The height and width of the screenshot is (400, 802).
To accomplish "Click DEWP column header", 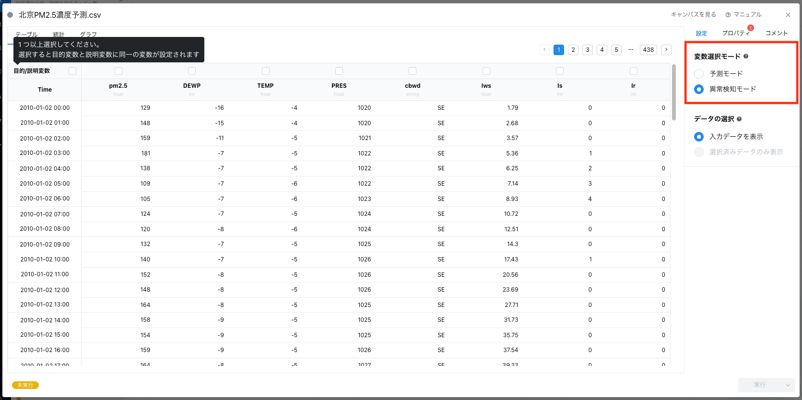I will coord(192,90).
